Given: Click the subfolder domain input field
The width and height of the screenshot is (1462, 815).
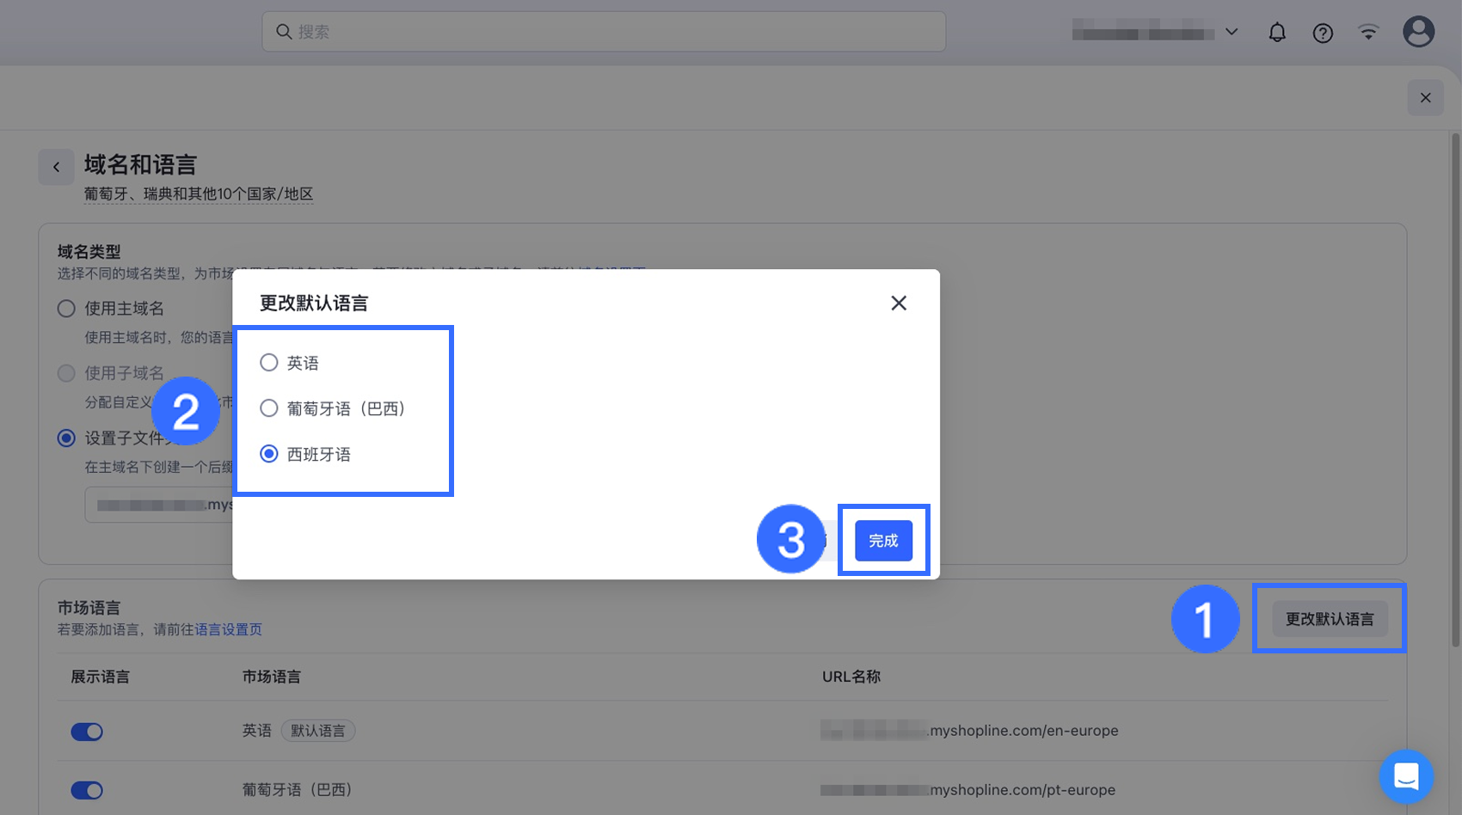Looking at the screenshot, I should click(159, 505).
